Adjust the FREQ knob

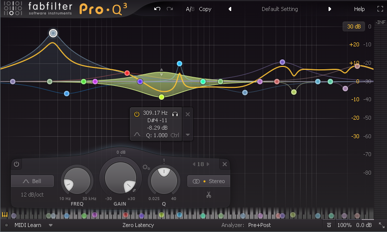click(77, 181)
